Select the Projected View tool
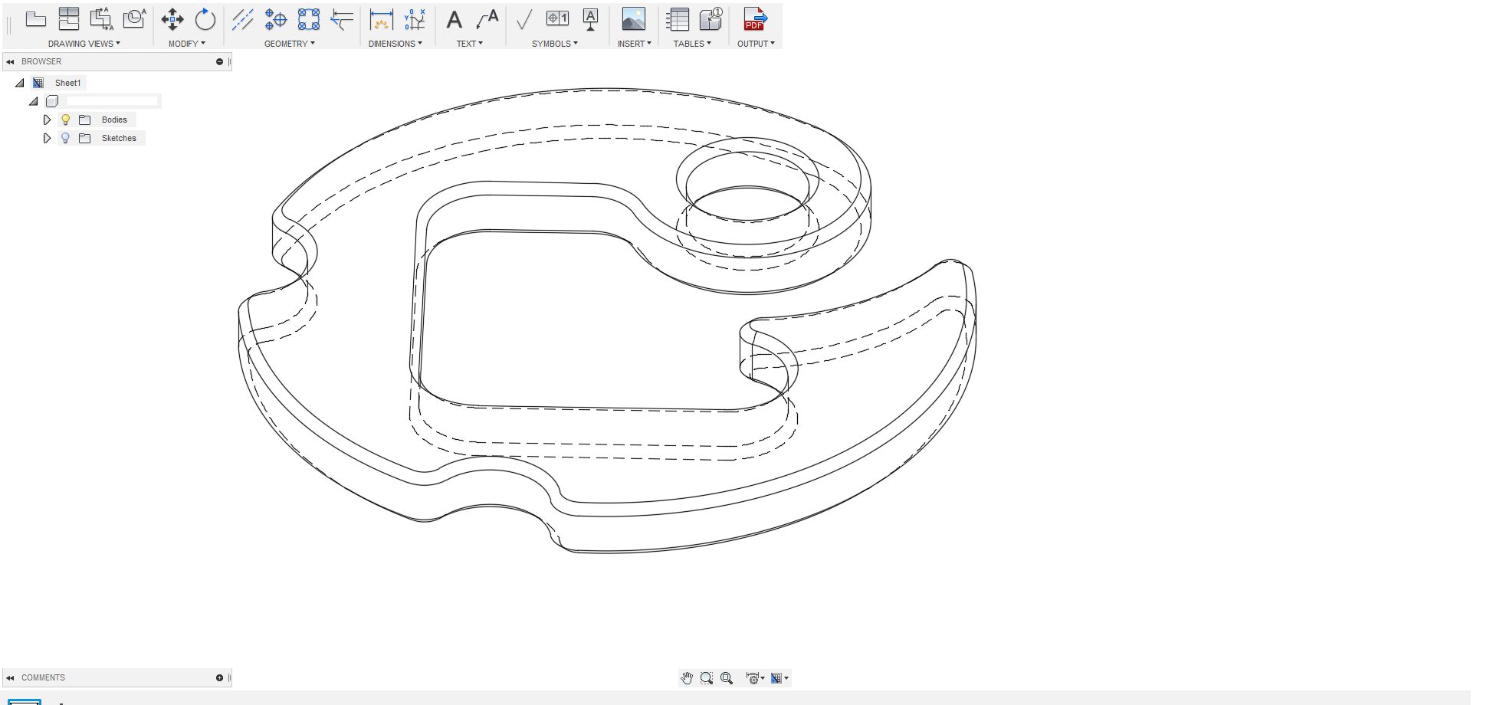 [69, 19]
